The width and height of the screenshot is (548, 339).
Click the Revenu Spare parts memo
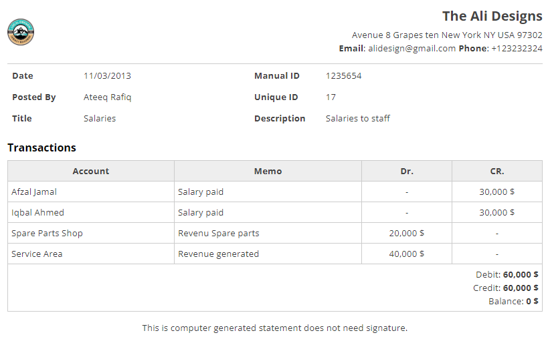(218, 233)
